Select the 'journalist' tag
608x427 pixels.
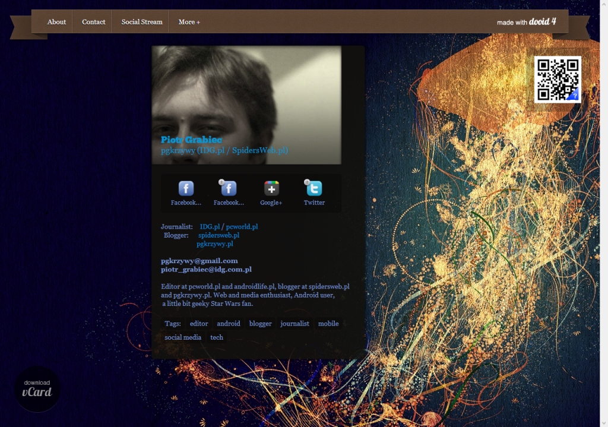click(x=294, y=324)
